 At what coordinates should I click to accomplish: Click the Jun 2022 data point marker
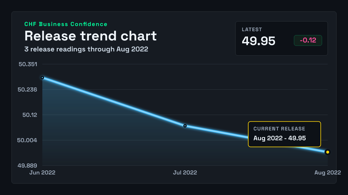(x=42, y=77)
